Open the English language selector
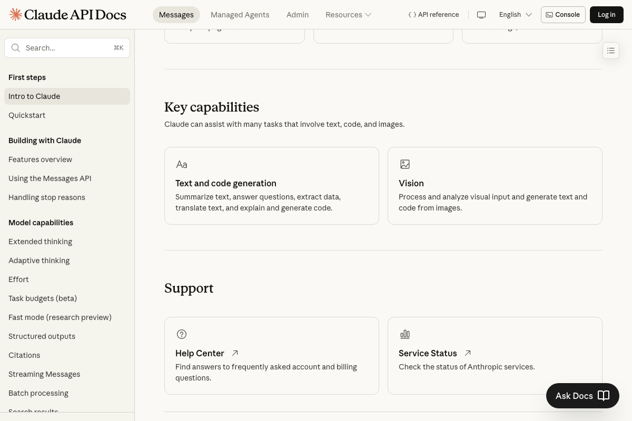Screen dimensions: 632x421 pyautogui.click(x=515, y=15)
